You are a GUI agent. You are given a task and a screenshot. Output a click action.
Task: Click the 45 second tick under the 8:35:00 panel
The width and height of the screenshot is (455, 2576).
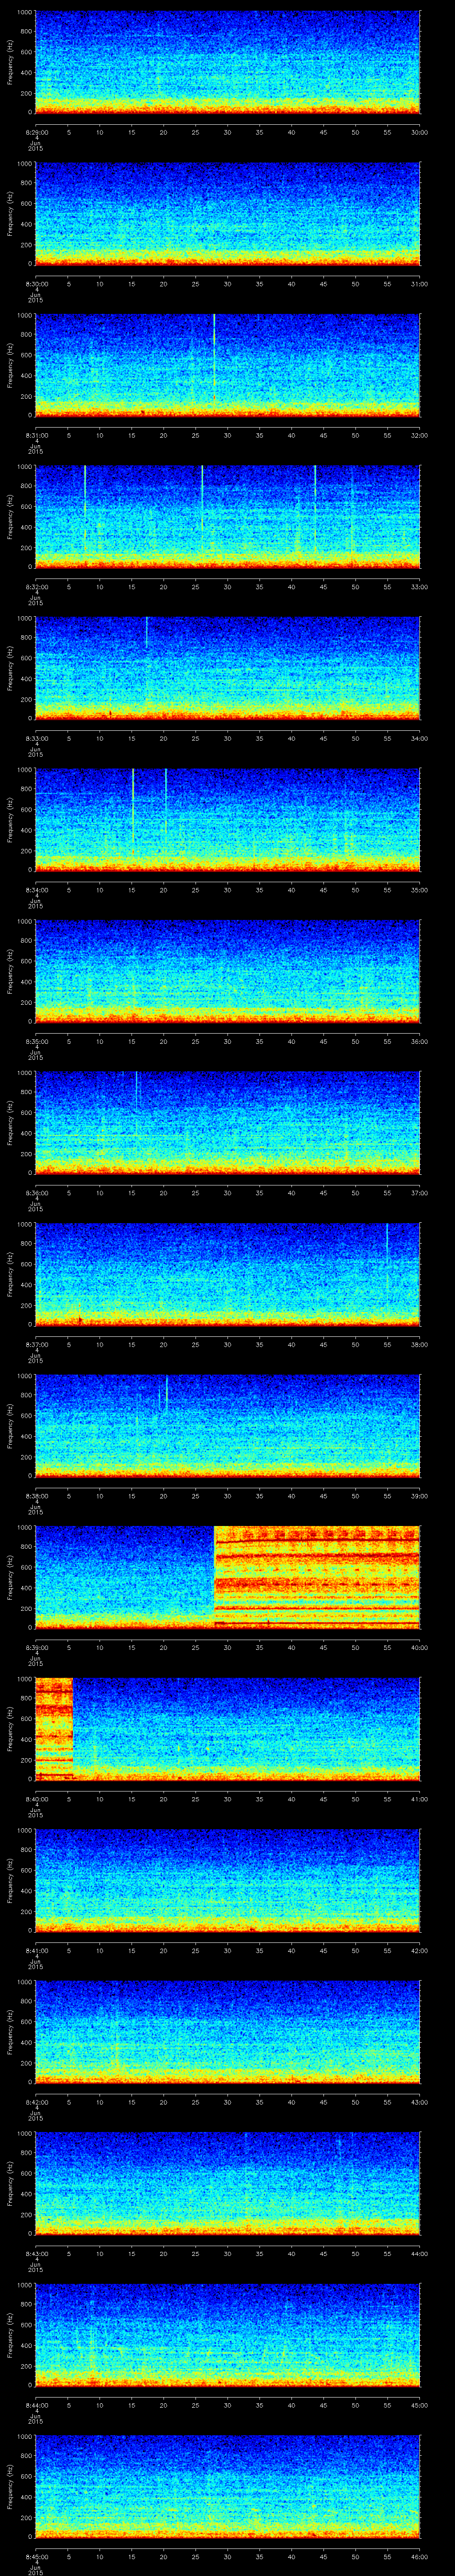pos(323,1042)
